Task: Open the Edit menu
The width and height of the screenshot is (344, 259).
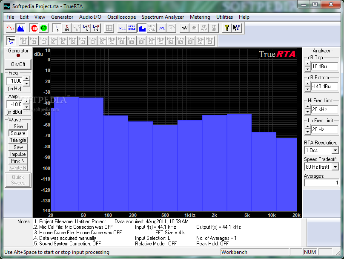Action: coord(24,17)
